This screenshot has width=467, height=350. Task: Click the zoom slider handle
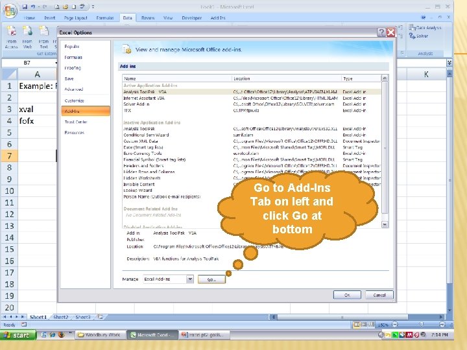point(421,325)
